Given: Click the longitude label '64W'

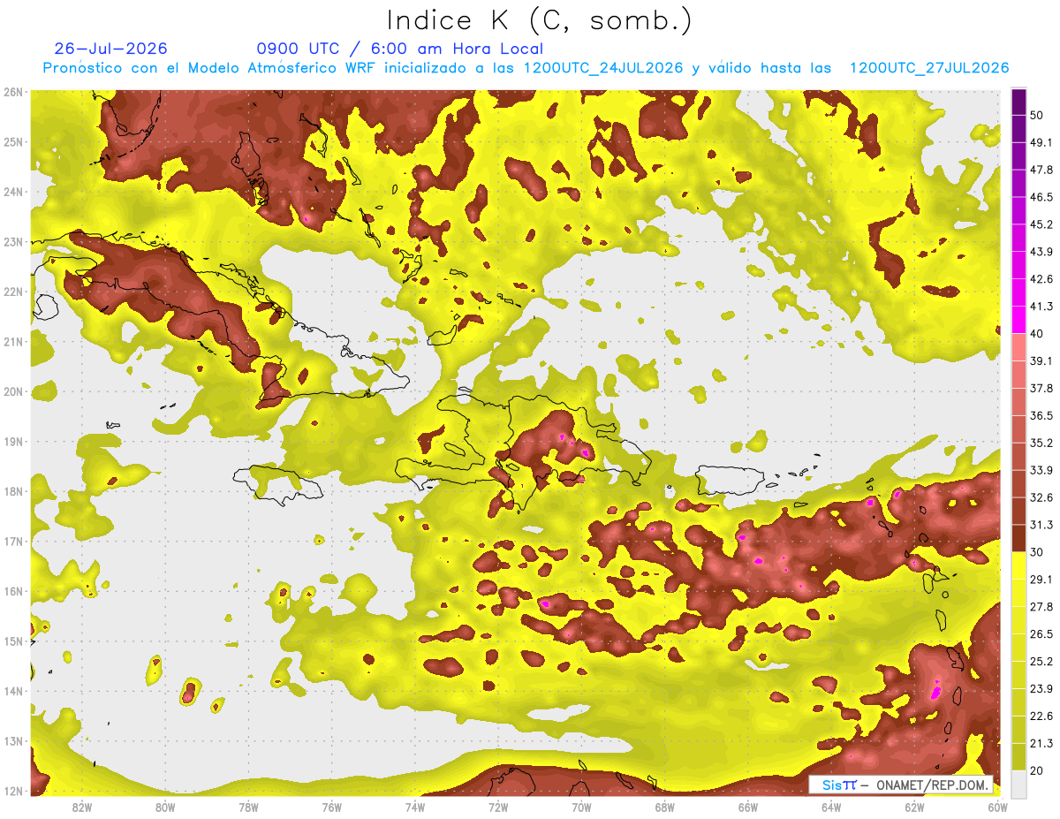Looking at the screenshot, I should point(831,808).
